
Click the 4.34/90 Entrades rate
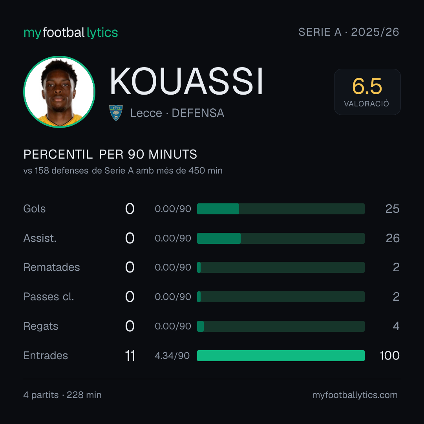(x=172, y=356)
